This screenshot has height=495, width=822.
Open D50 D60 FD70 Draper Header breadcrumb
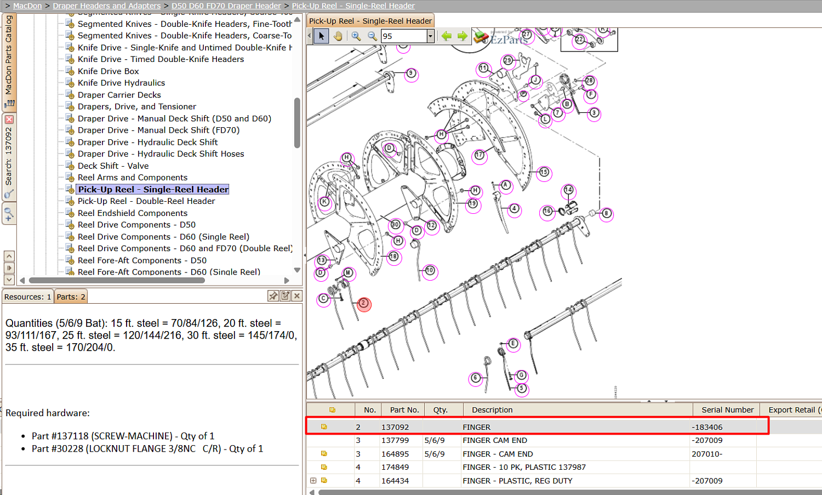point(226,5)
